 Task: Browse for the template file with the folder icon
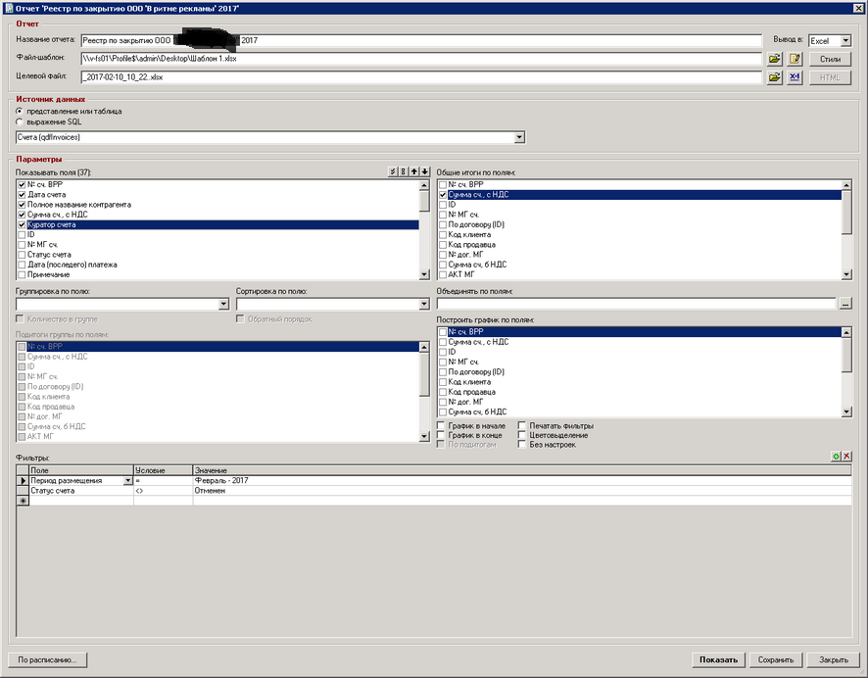[x=774, y=59]
